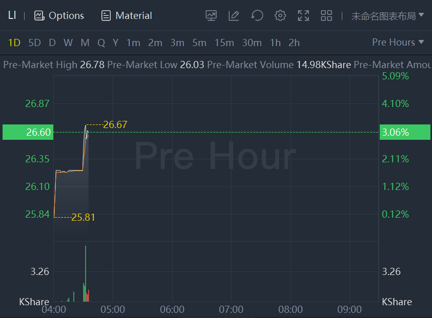Image resolution: width=432 pixels, height=318 pixels.
Task: Open chart settings gear
Action: [280, 15]
